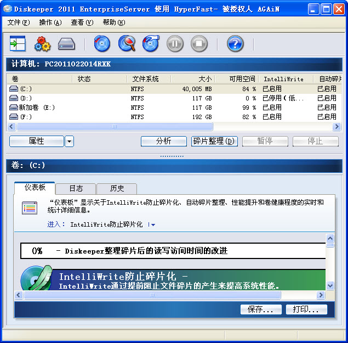The width and height of the screenshot is (348, 343).
Task: Click the pane splitter dotted handle
Action: pyautogui.click(x=172, y=156)
